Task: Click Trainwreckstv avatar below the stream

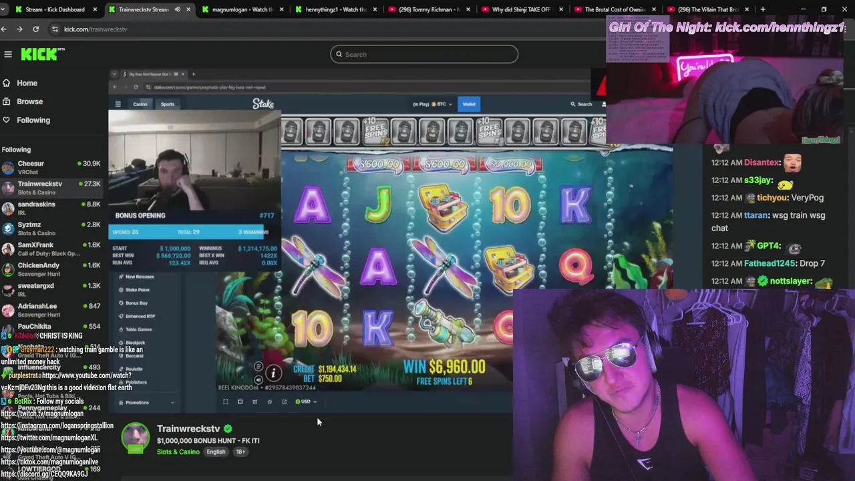Action: 136,438
